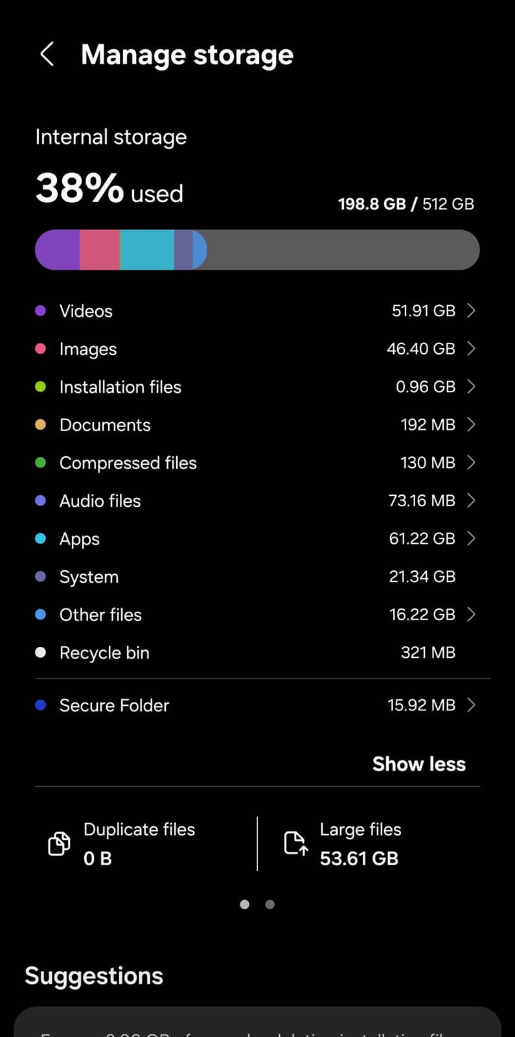
Task: Open the Installation files category
Action: [120, 387]
